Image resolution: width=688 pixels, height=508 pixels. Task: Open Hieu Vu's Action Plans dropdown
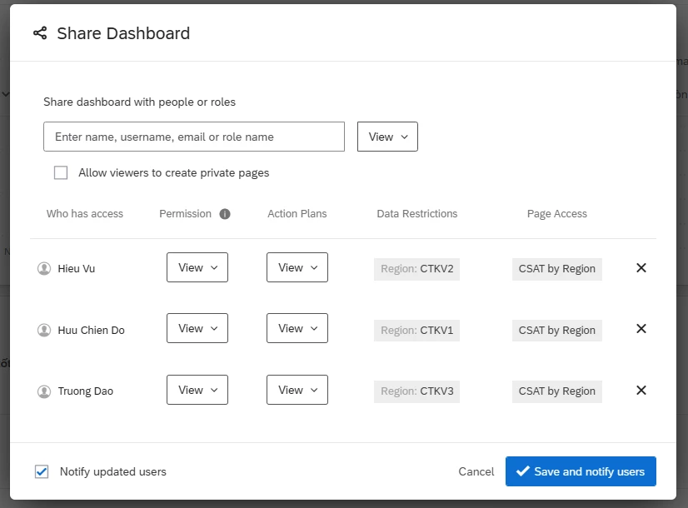pyautogui.click(x=297, y=267)
